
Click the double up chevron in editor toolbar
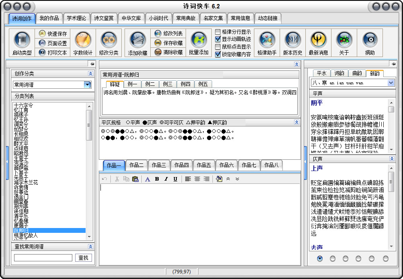228,179
